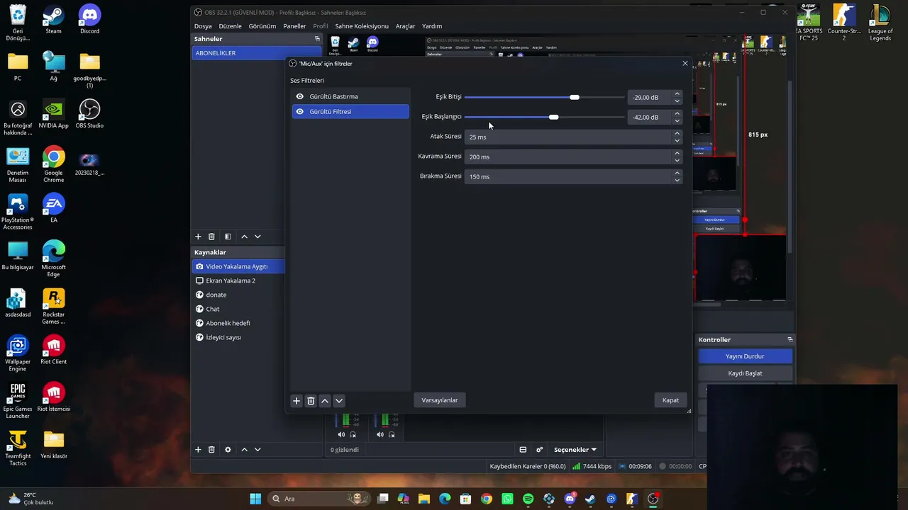Open the Dosya menu
The image size is (908, 510).
tap(203, 26)
